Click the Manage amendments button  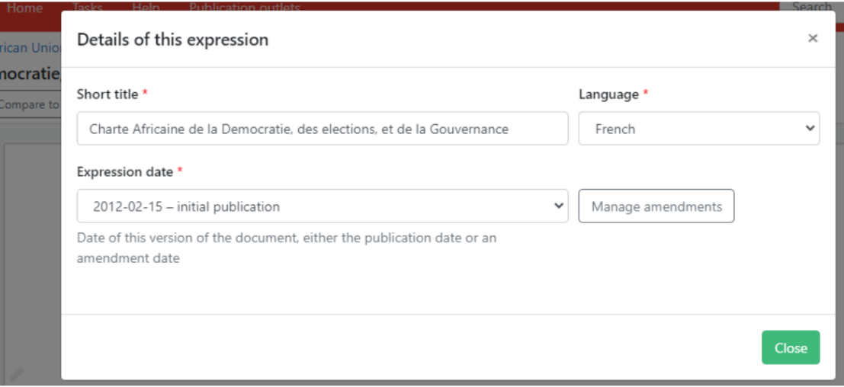[656, 206]
